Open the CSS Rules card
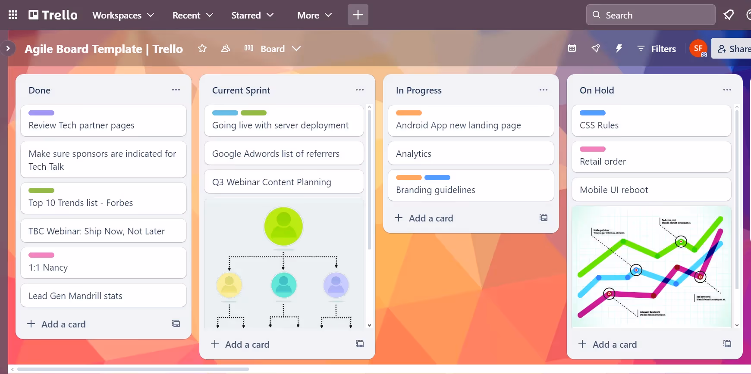 (651, 121)
